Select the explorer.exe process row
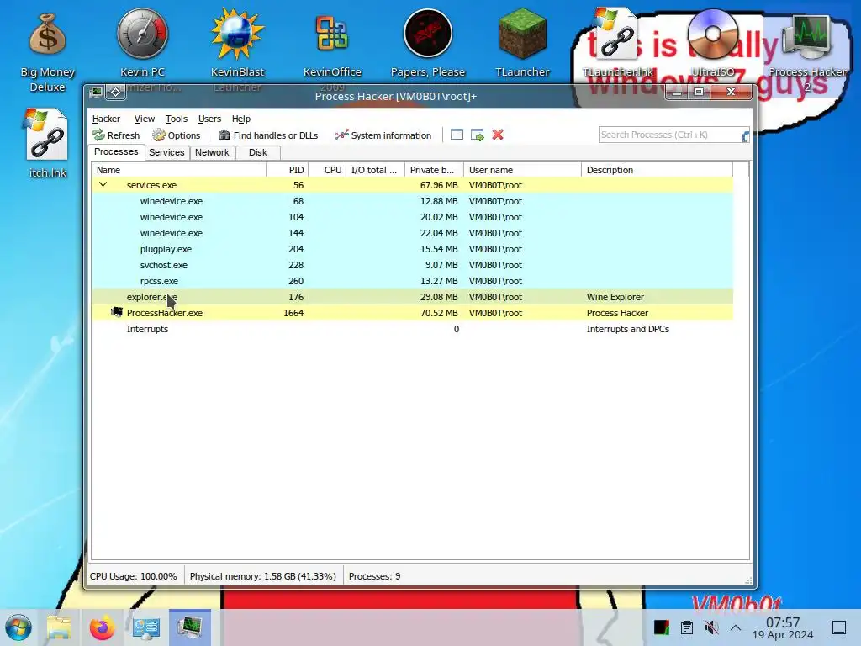Screen dimensions: 861x646 [x=412, y=297]
